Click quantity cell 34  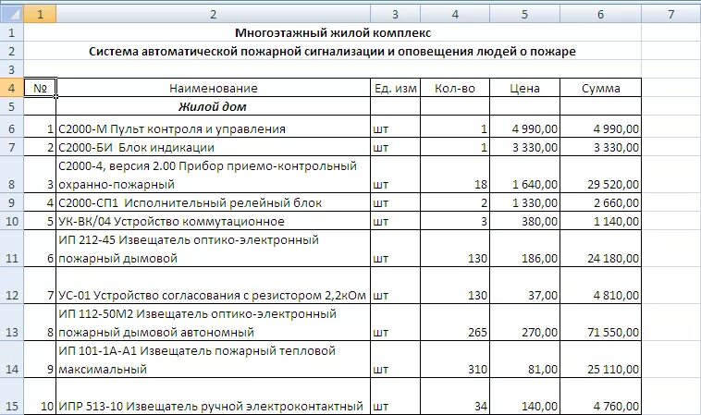[455, 397]
